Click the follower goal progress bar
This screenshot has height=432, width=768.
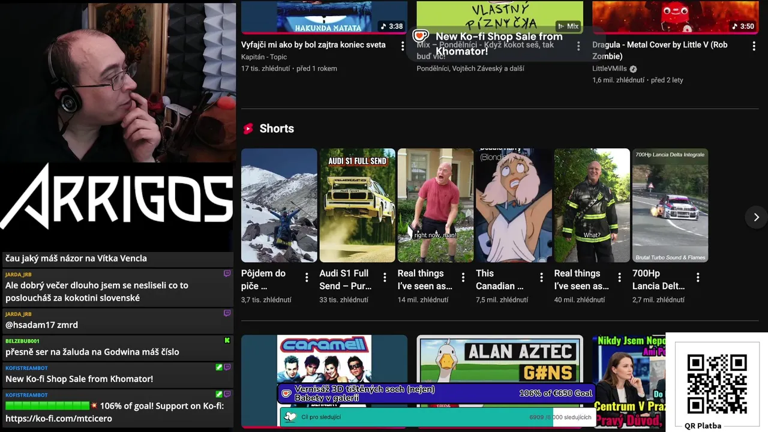click(437, 417)
